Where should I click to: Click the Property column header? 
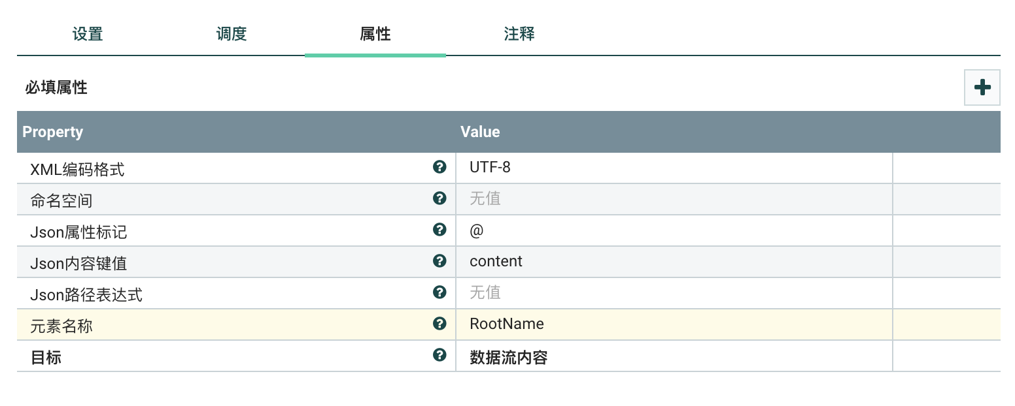point(53,132)
